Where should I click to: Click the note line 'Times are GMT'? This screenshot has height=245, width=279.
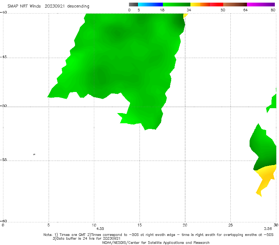pyautogui.click(x=73, y=235)
